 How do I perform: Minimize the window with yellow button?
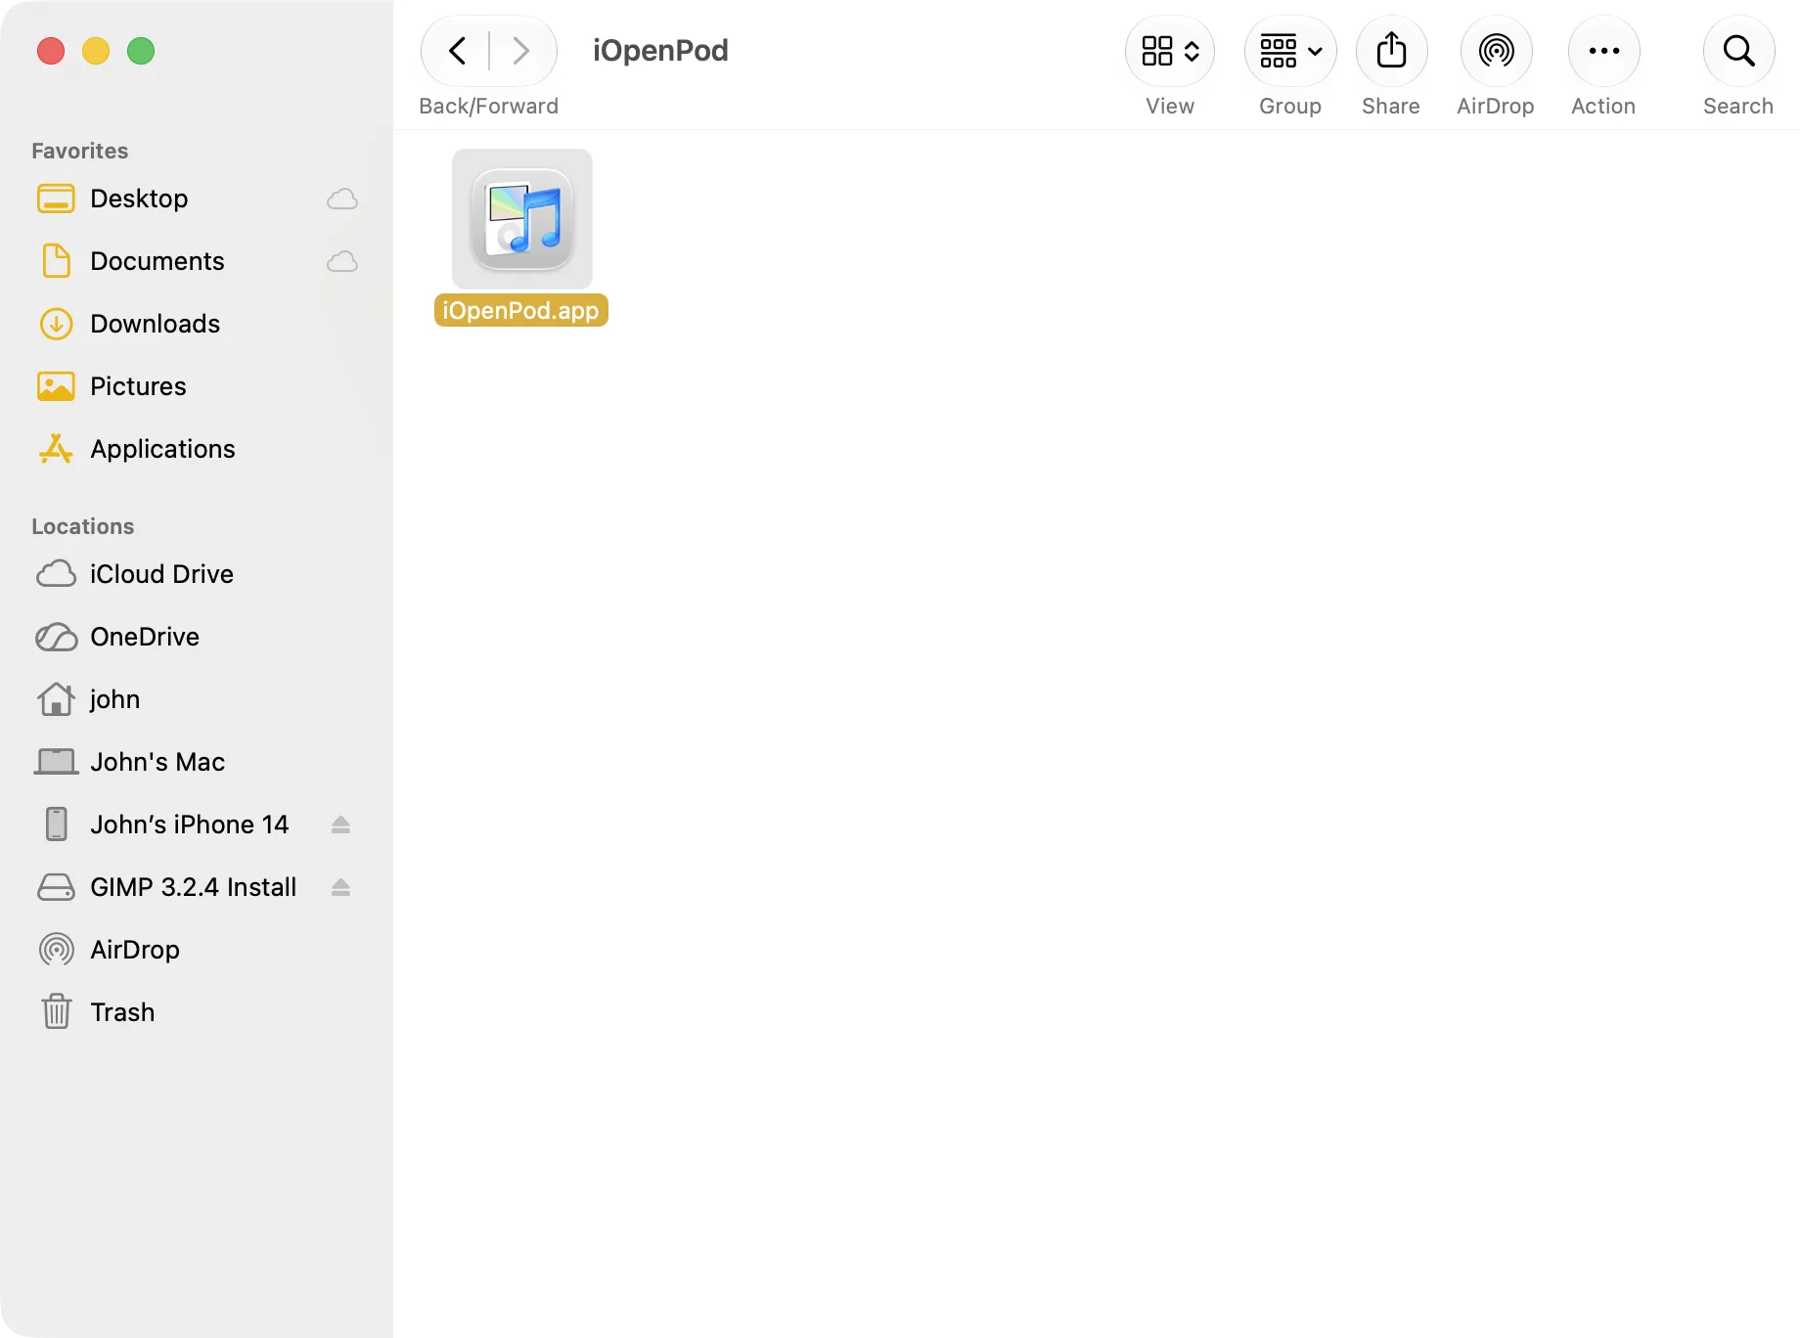96,51
